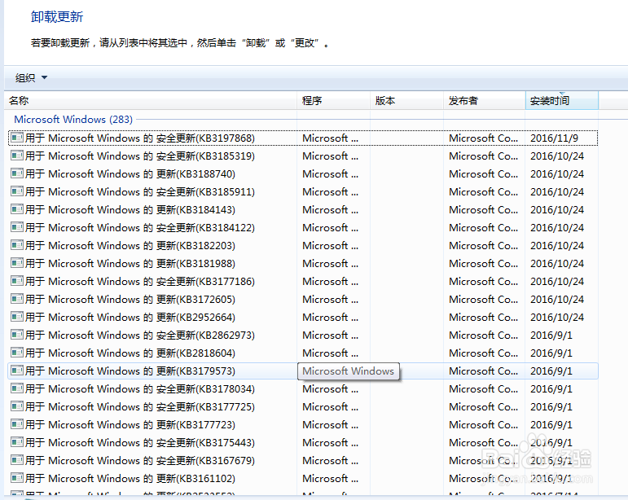The width and height of the screenshot is (628, 500).
Task: Click the update icon for KB3177725
Action: pyautogui.click(x=17, y=406)
